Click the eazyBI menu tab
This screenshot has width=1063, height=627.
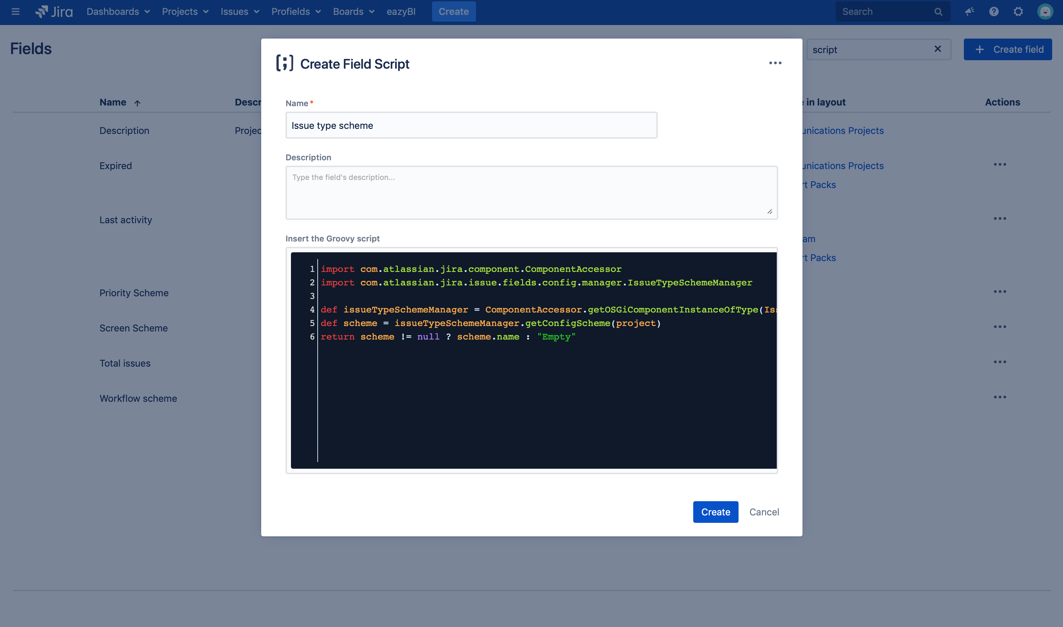pyautogui.click(x=402, y=11)
